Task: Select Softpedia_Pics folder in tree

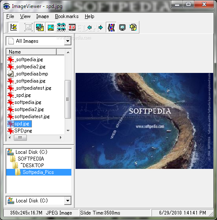Action: (38, 172)
